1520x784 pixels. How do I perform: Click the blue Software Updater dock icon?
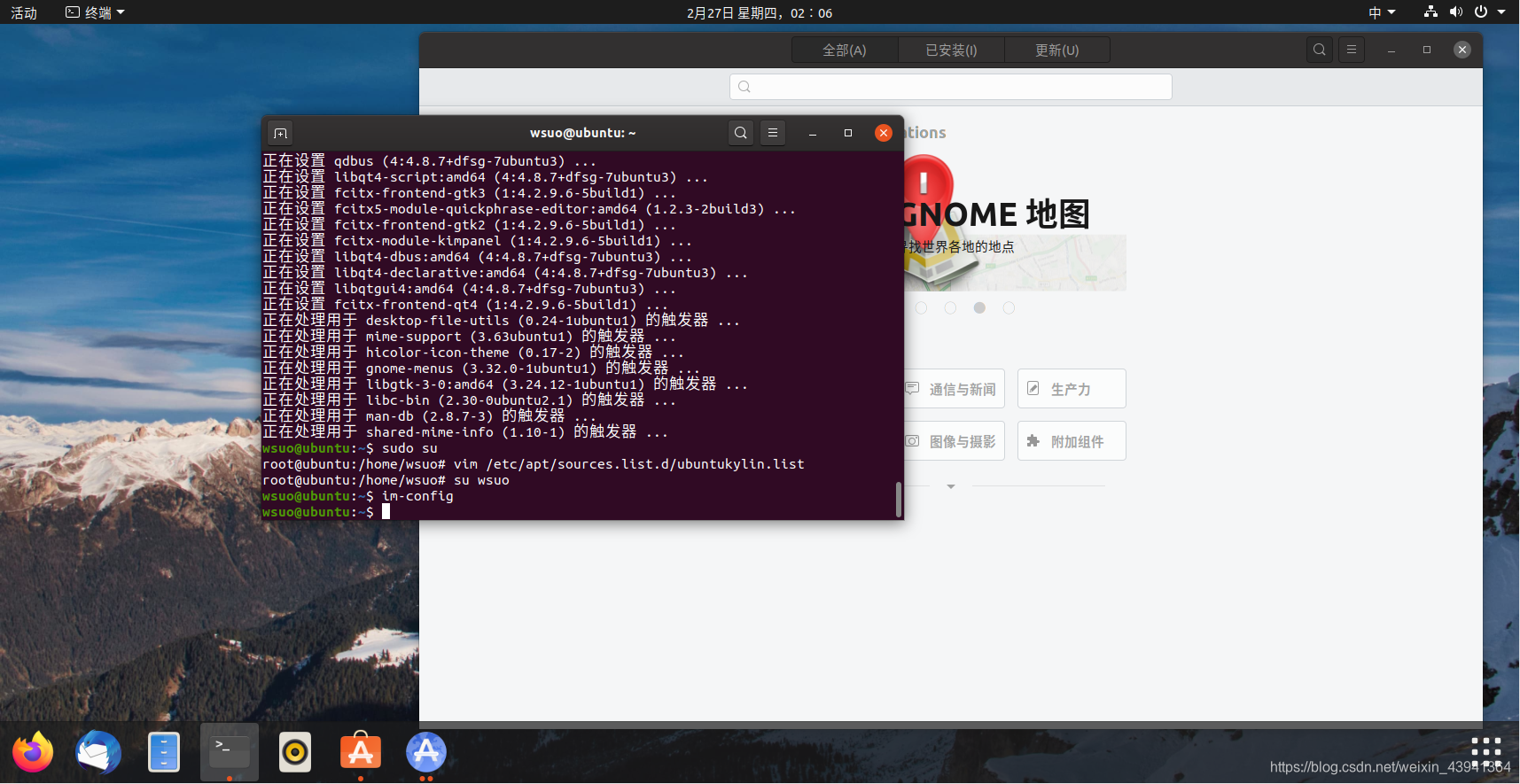(x=426, y=752)
